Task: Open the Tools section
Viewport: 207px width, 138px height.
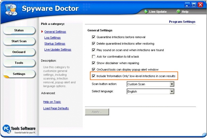Action: point(19,63)
